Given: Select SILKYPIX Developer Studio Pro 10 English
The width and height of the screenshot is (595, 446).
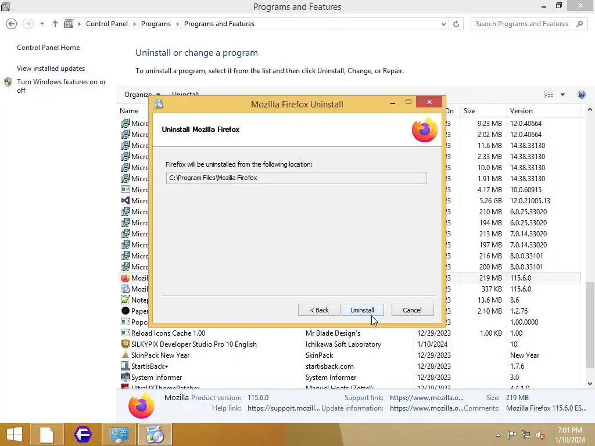Looking at the screenshot, I should pos(349,344).
